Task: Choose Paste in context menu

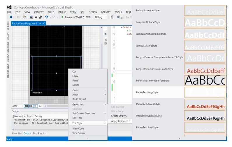Action: point(88,80)
